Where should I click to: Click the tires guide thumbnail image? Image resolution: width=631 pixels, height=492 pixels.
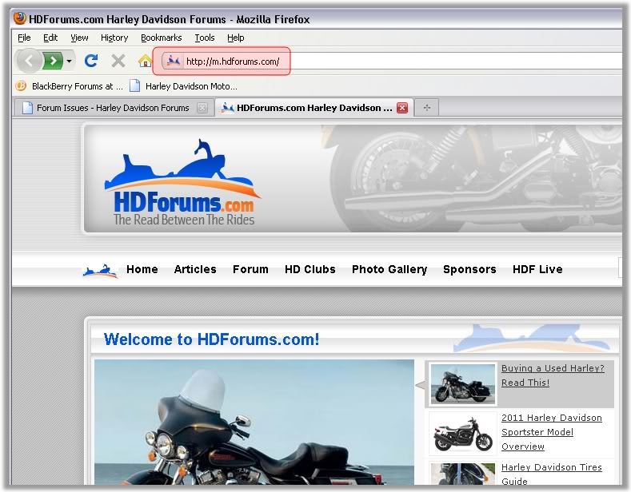pos(463,474)
